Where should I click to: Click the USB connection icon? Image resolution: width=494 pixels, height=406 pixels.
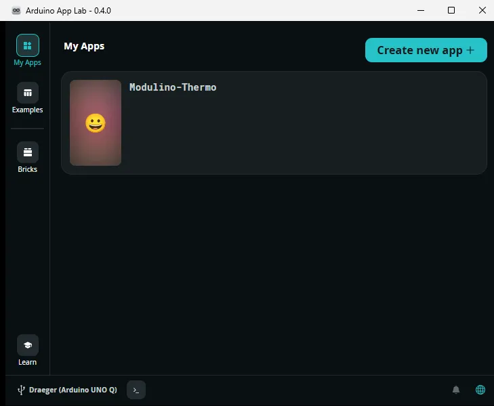coord(22,390)
